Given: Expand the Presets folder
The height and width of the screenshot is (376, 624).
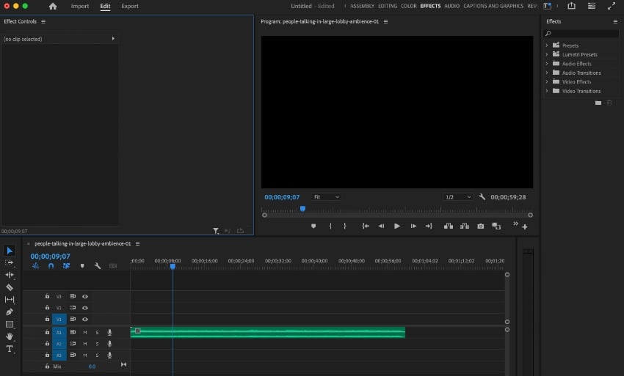Looking at the screenshot, I should tap(547, 45).
